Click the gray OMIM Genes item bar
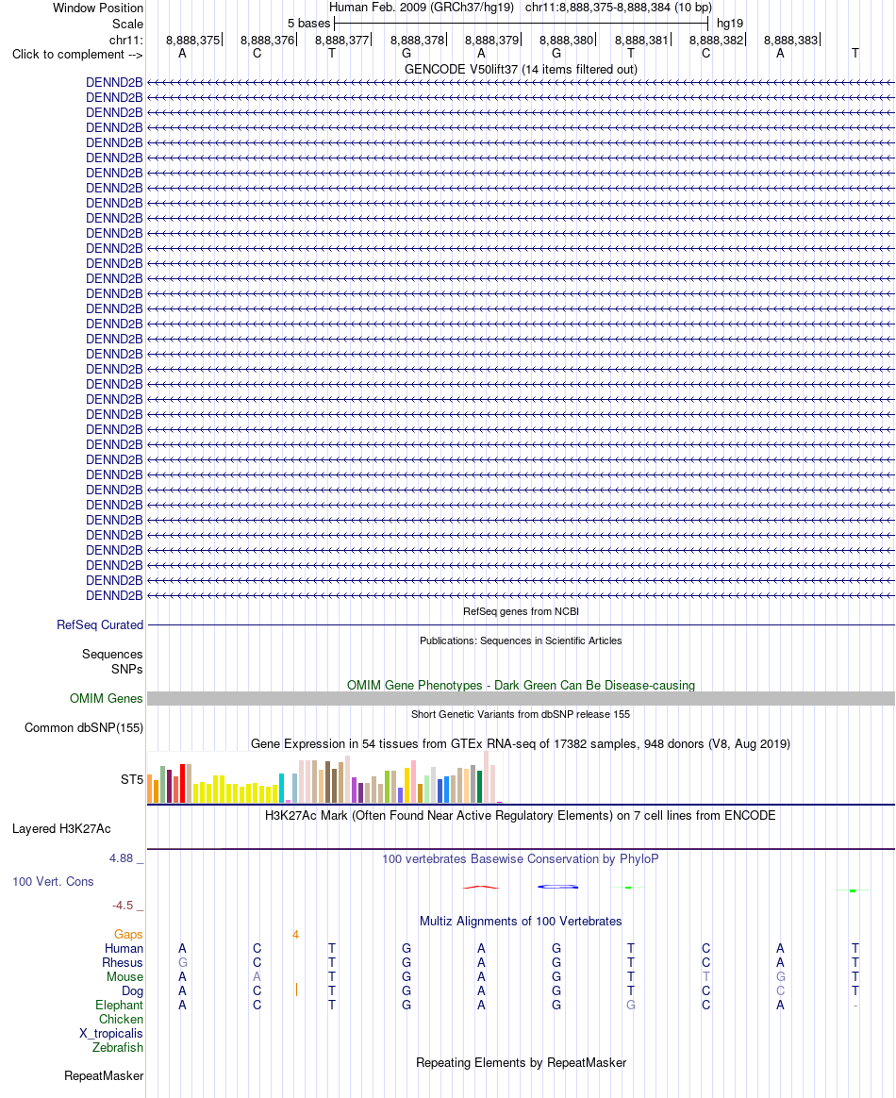 pos(521,698)
